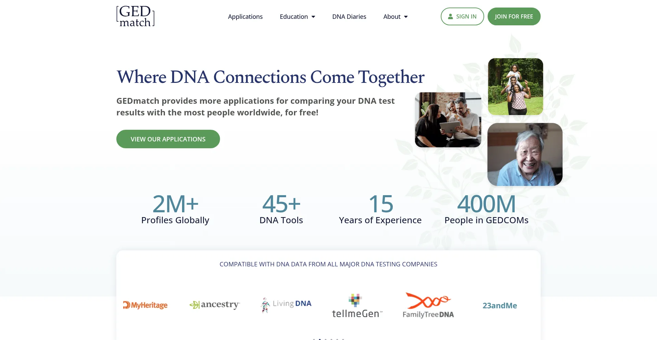This screenshot has height=340, width=657.
Task: Select the FamilyTreeDNA logo
Action: coord(428,305)
